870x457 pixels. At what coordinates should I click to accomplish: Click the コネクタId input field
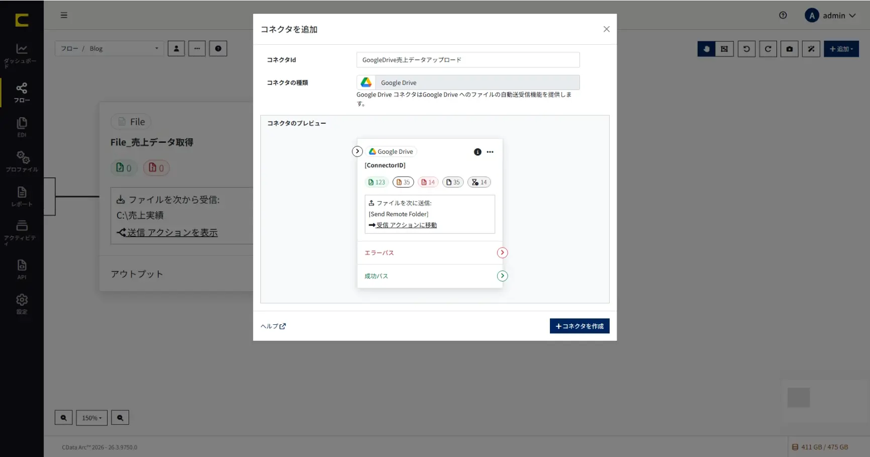click(468, 60)
